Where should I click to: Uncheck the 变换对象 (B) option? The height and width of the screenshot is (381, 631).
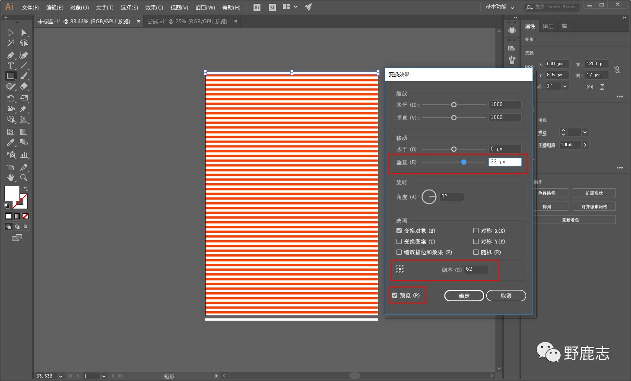399,231
